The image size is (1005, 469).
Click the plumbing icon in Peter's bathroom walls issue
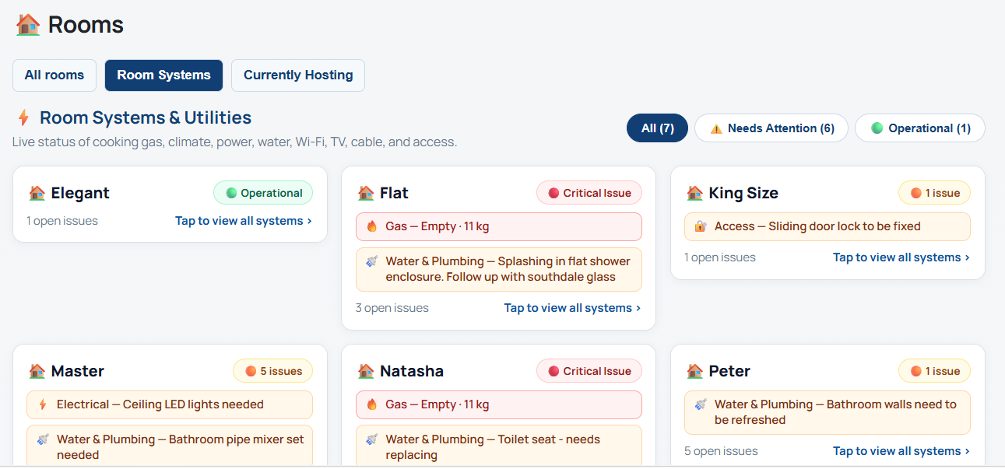701,404
